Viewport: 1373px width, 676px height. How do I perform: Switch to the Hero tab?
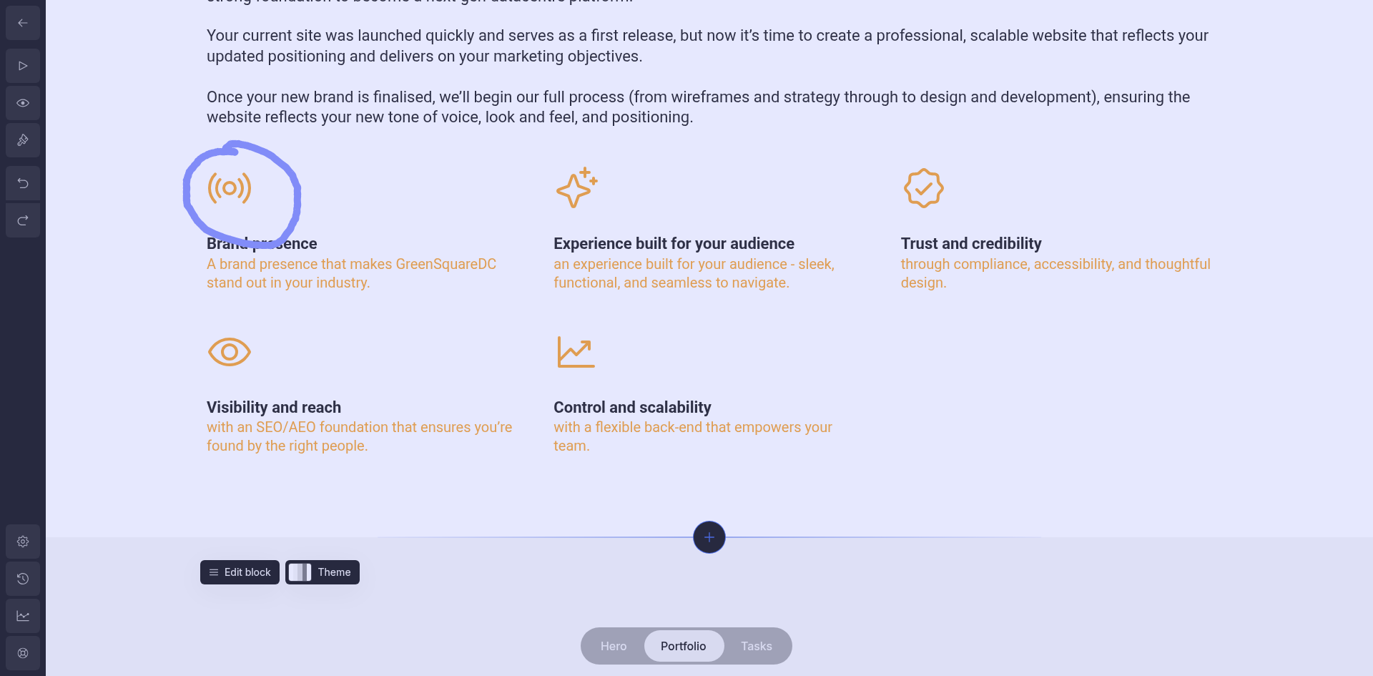click(614, 646)
